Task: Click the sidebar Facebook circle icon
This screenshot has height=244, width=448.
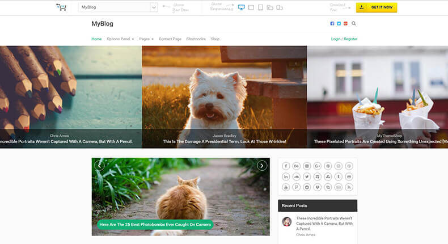Action: coord(286,166)
